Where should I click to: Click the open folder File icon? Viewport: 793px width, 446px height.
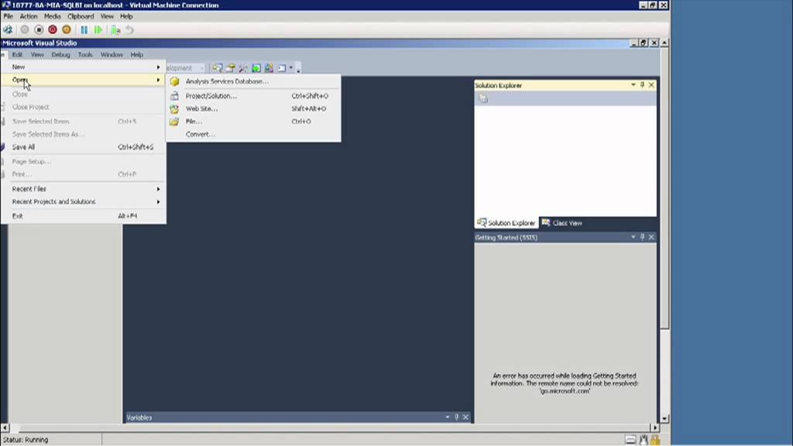pyautogui.click(x=174, y=122)
